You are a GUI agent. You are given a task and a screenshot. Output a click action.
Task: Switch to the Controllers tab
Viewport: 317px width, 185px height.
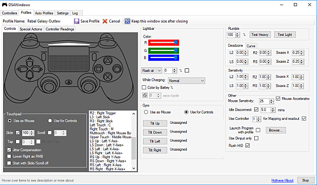tap(9, 13)
